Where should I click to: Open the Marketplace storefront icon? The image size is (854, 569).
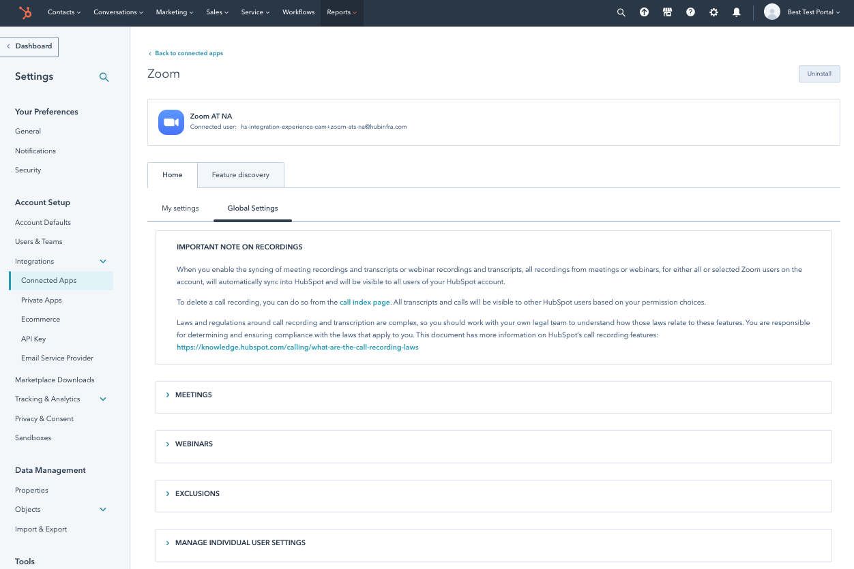(x=667, y=12)
